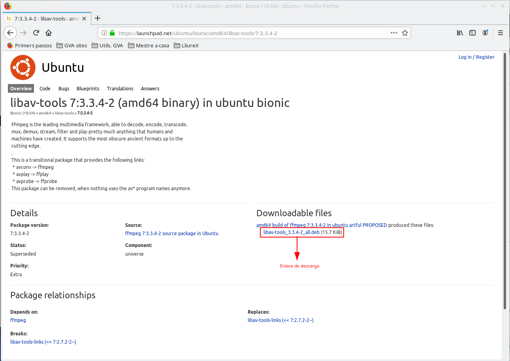Open the Firefox account icon
The height and width of the screenshot is (361, 510).
485,33
